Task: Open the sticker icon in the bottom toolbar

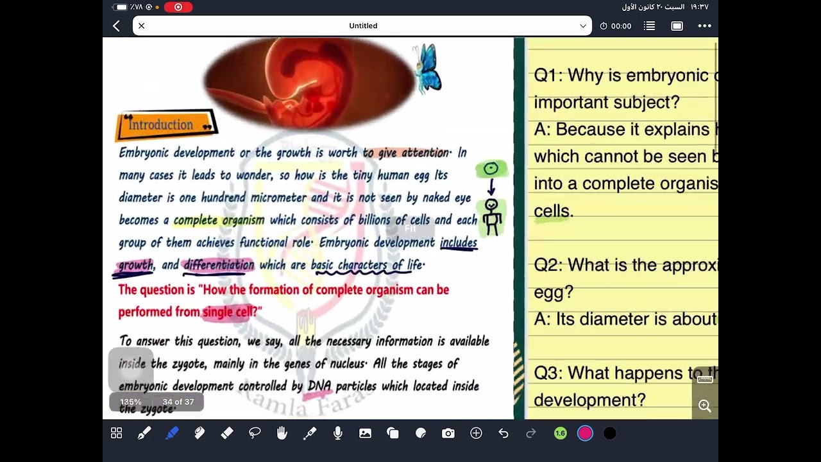Action: [x=421, y=434]
